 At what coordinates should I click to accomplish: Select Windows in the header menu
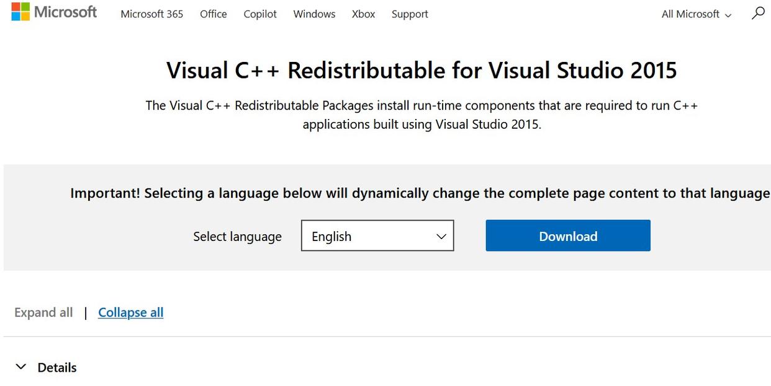(314, 14)
